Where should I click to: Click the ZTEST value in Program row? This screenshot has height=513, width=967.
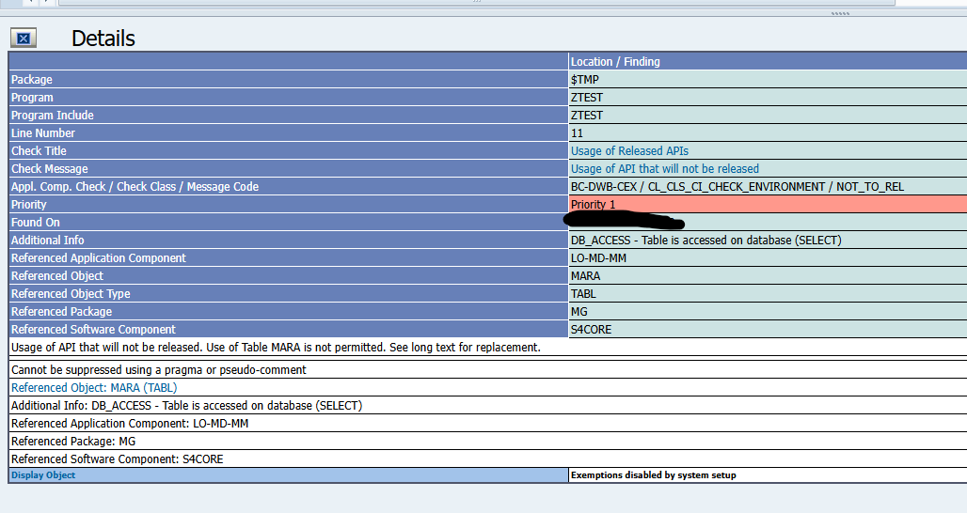click(x=587, y=98)
